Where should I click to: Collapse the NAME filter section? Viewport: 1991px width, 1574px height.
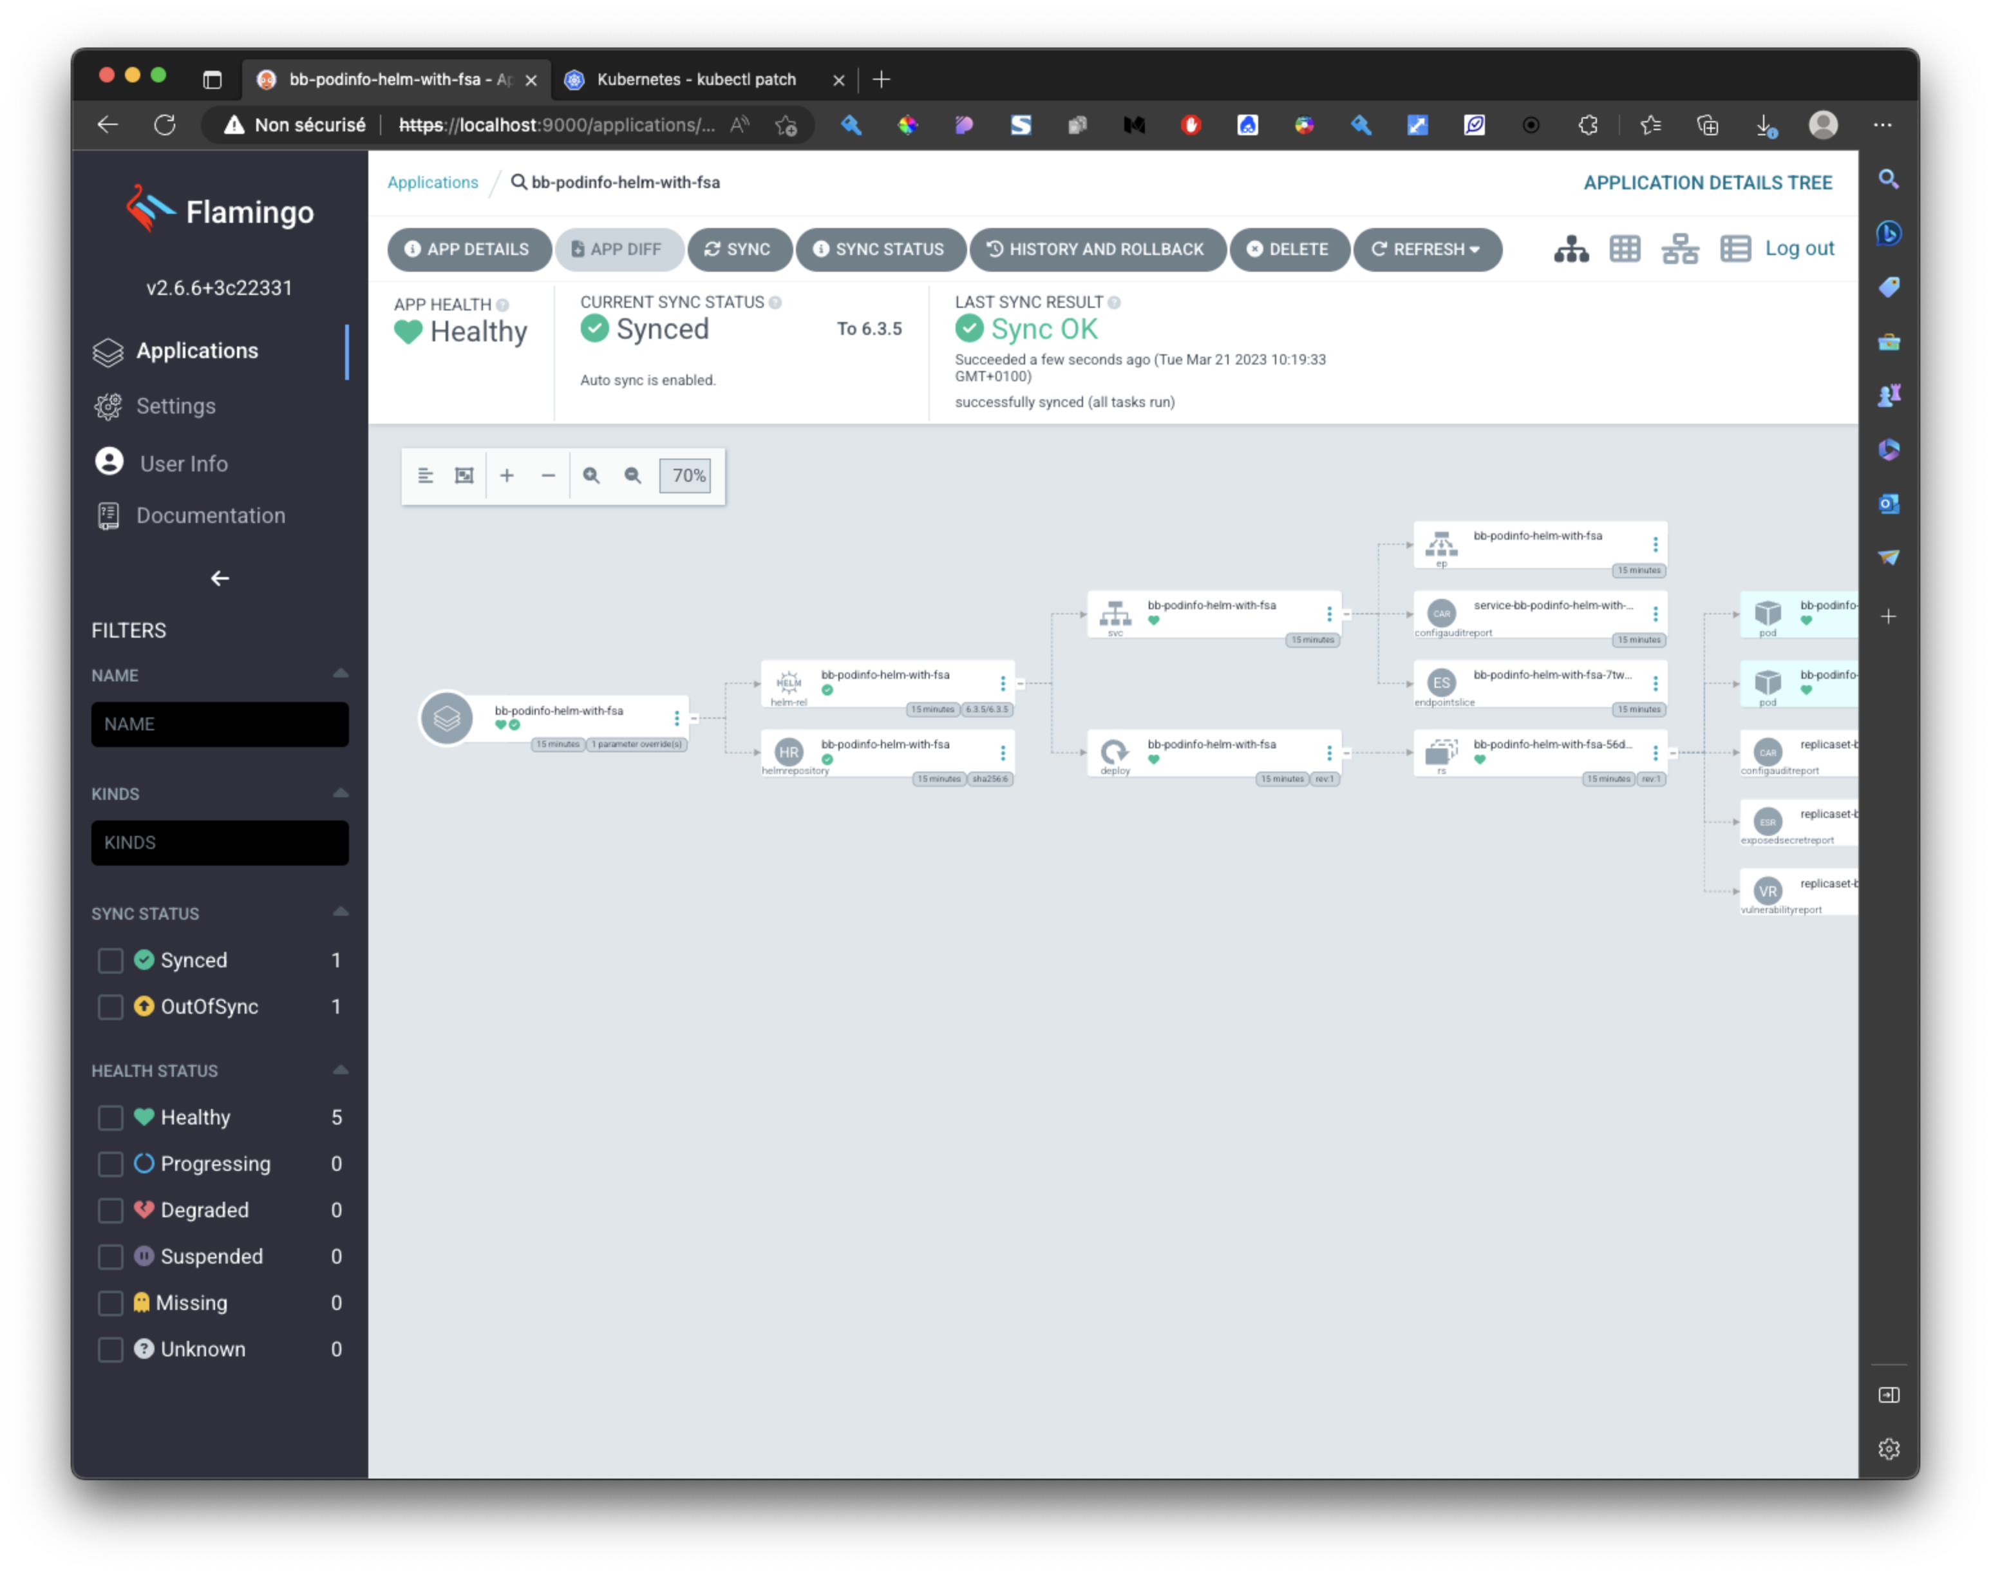coord(340,674)
